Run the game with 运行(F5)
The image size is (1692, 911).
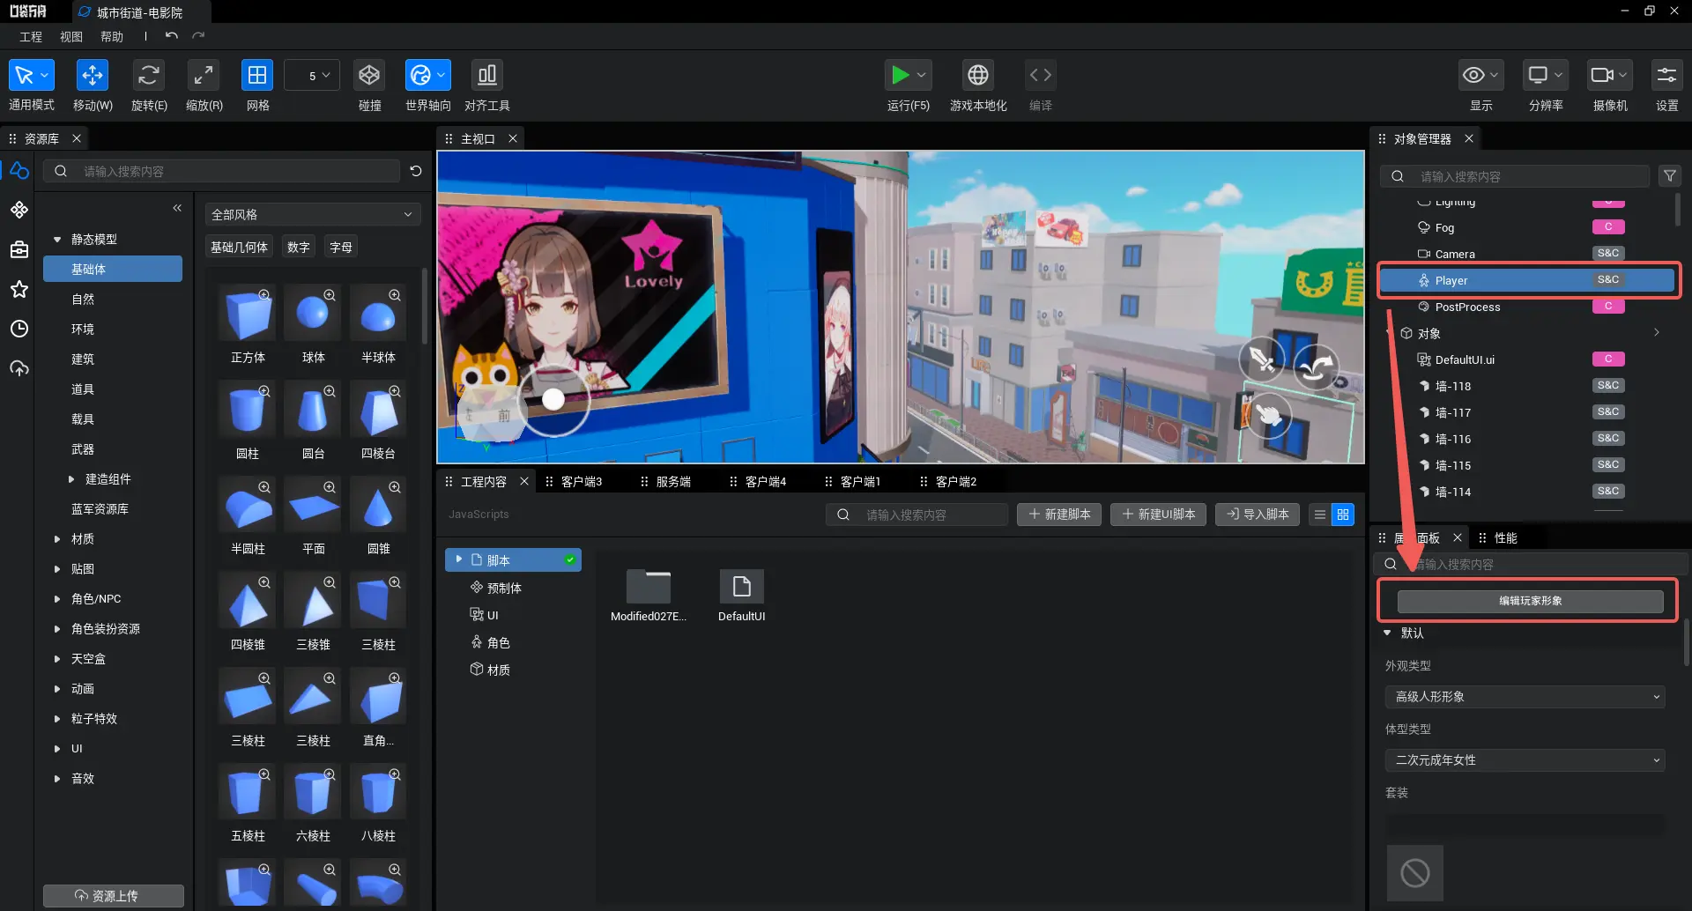pyautogui.click(x=899, y=76)
